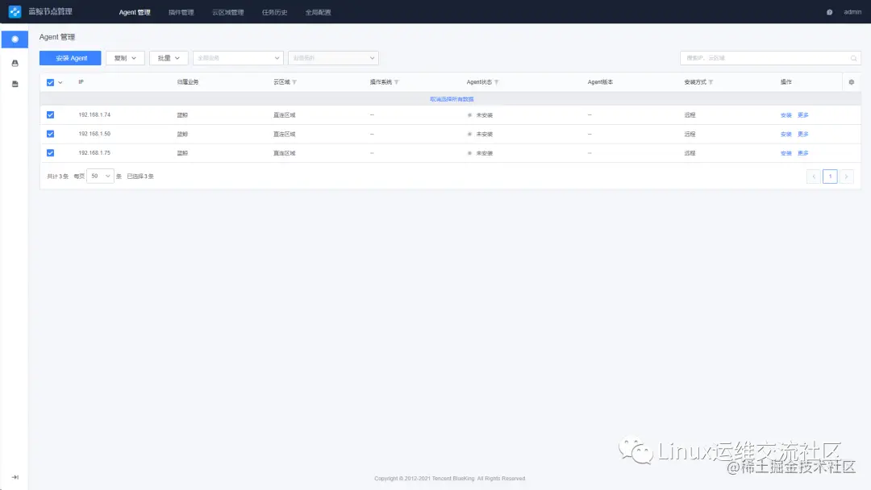This screenshot has width=871, height=490.
Task: Open the admin user menu
Action: [x=852, y=12]
